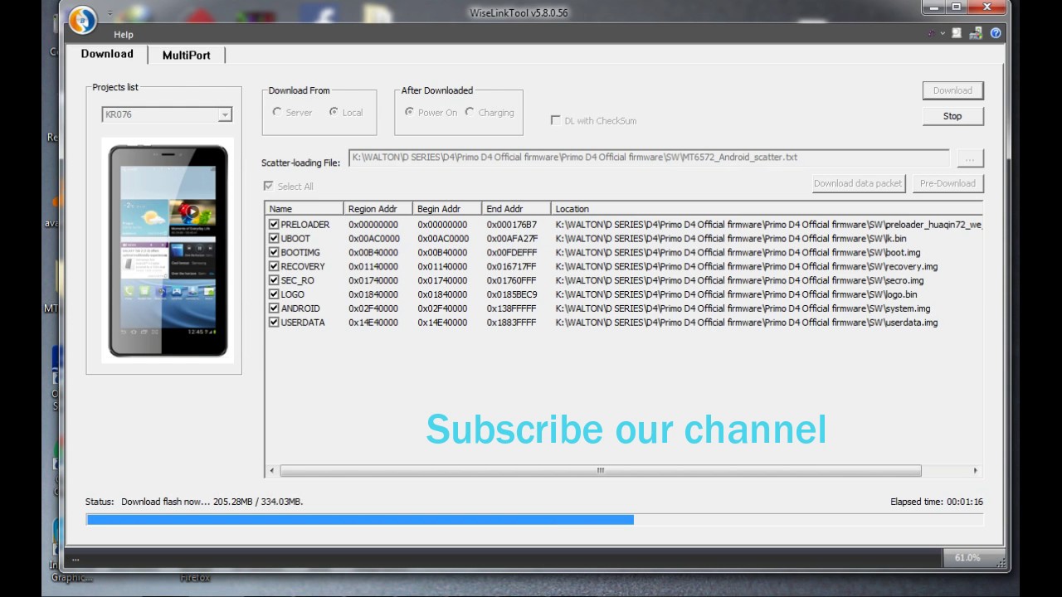Screen dimensions: 1062x597
Task: Select the Local download source radio
Action: pyautogui.click(x=347, y=112)
